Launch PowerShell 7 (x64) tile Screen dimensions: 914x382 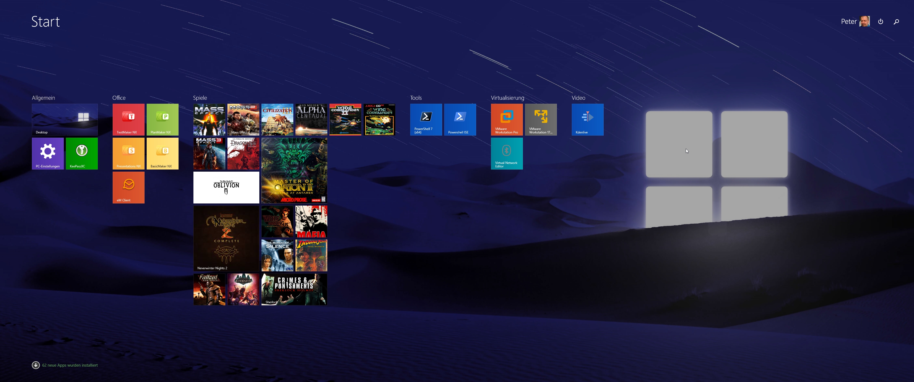426,119
